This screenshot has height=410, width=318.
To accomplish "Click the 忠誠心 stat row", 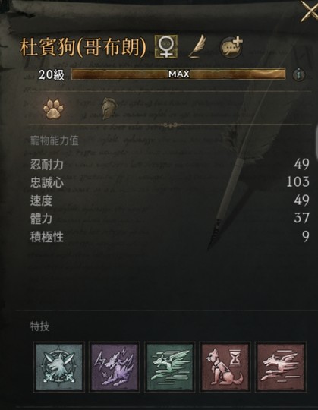I will click(170, 182).
